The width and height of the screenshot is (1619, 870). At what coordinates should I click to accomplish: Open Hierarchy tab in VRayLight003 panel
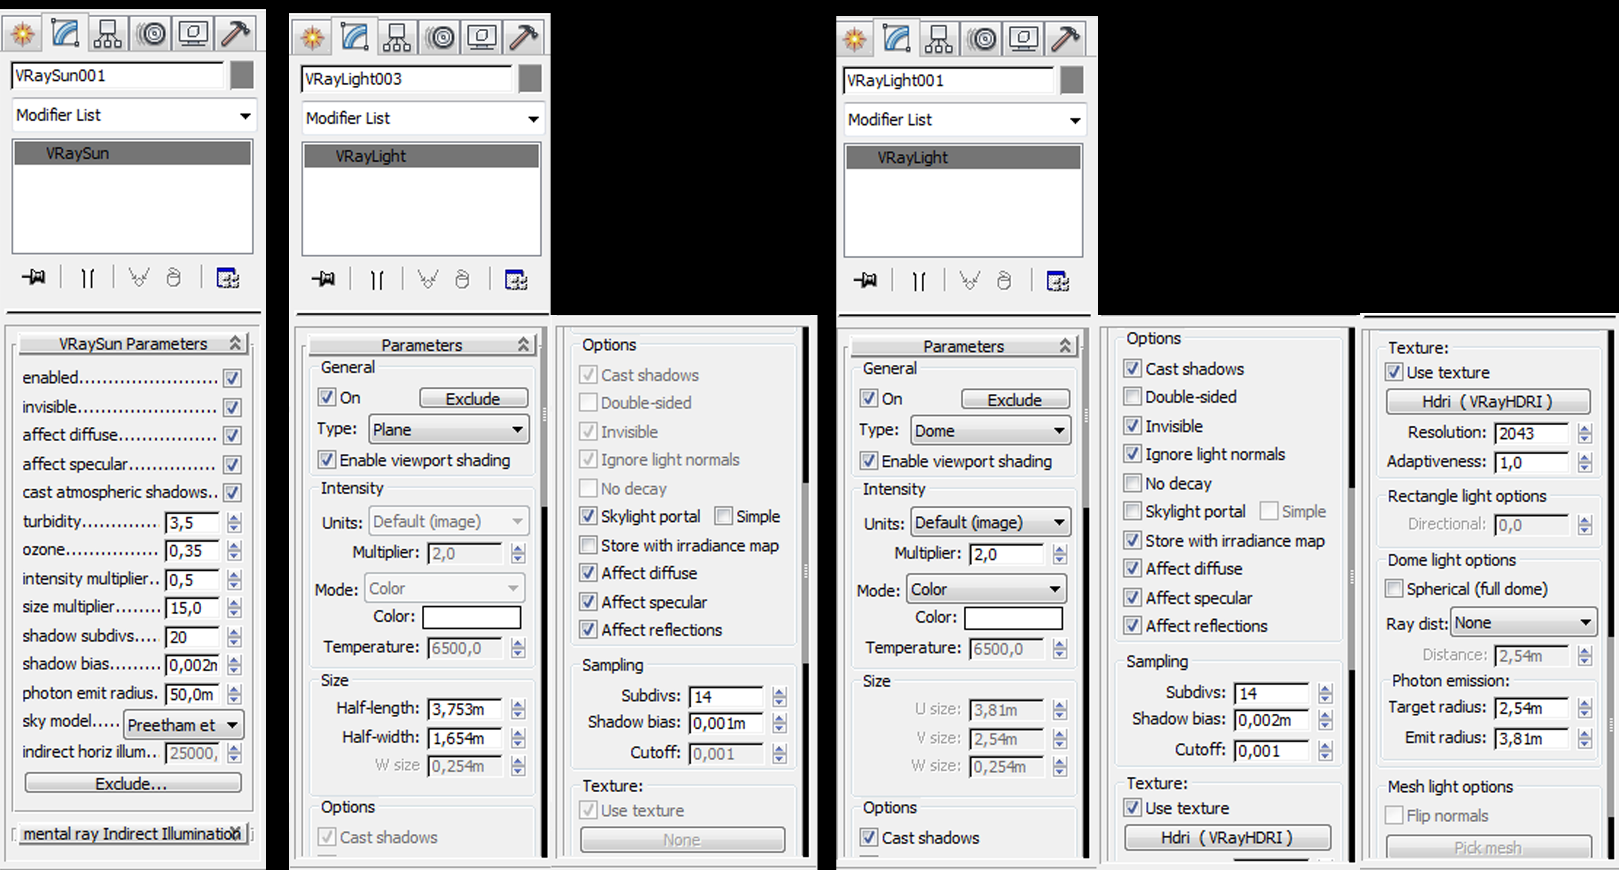pyautogui.click(x=397, y=38)
